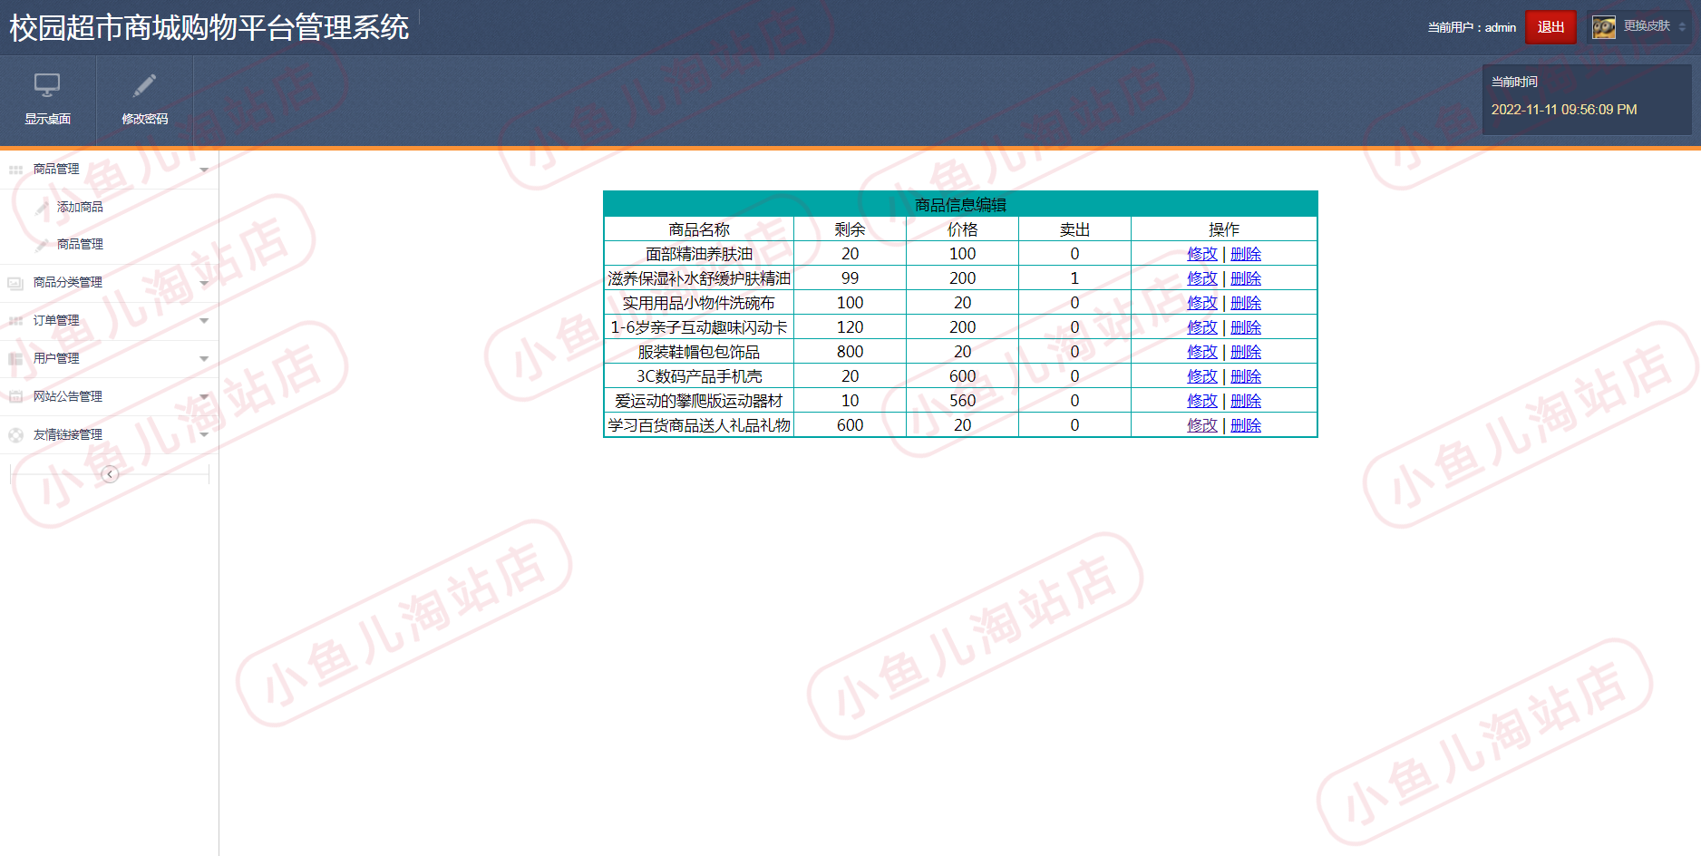1701x856 pixels.
Task: Open 添加商品 submenu item
Action: point(80,207)
